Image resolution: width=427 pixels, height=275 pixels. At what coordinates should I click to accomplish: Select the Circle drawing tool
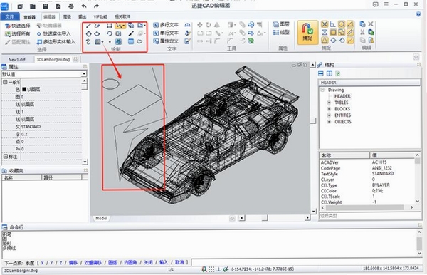pos(88,34)
